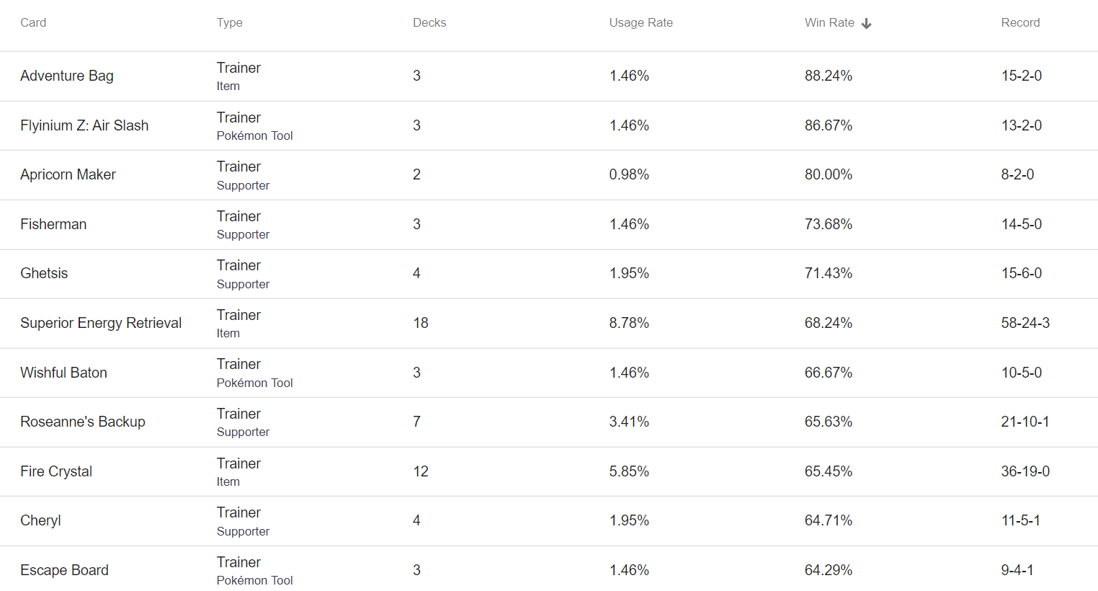Image resolution: width=1098 pixels, height=591 pixels.
Task: Select the Apricorn Maker card row
Action: [x=549, y=174]
